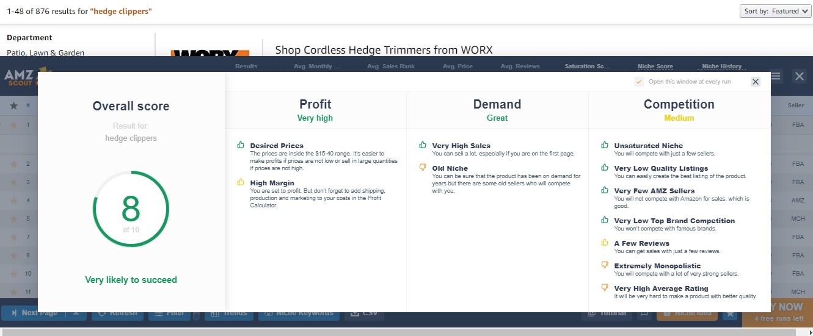Click the Saturation Sc... header stat
Image resolution: width=813 pixels, height=336 pixels.
pyautogui.click(x=588, y=66)
